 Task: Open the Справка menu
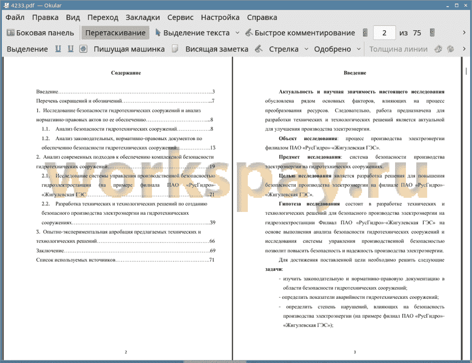pyautogui.click(x=262, y=17)
